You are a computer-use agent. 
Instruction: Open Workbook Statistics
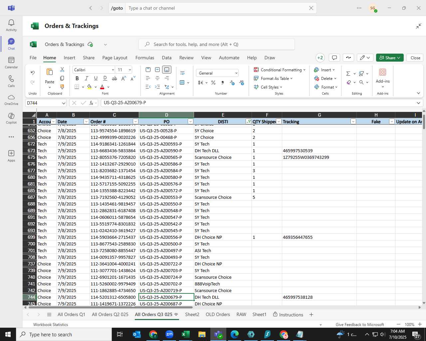point(51,324)
